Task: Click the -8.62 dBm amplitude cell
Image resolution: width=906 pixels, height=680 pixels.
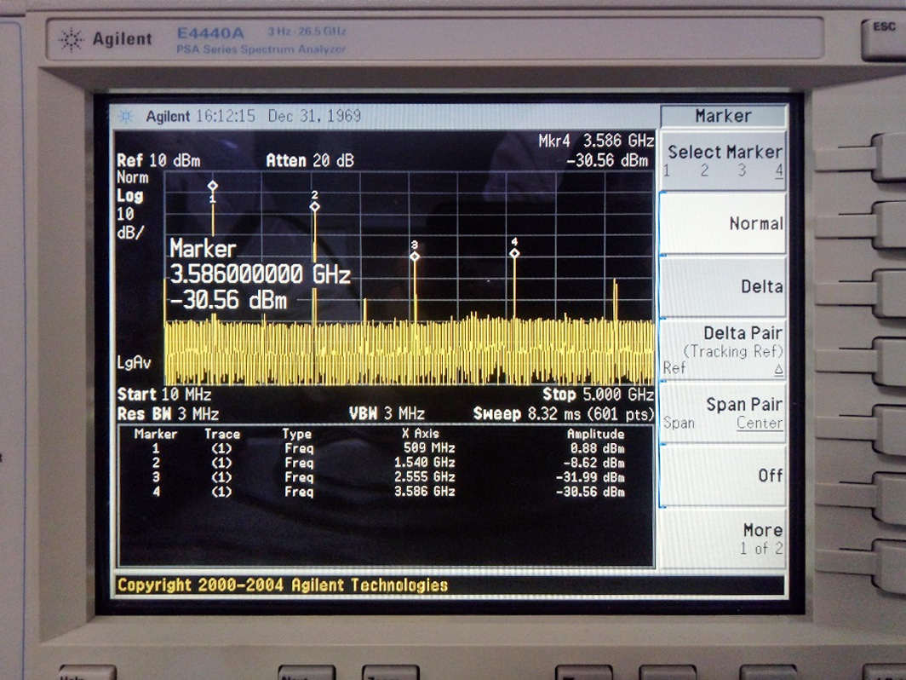Action: [593, 463]
